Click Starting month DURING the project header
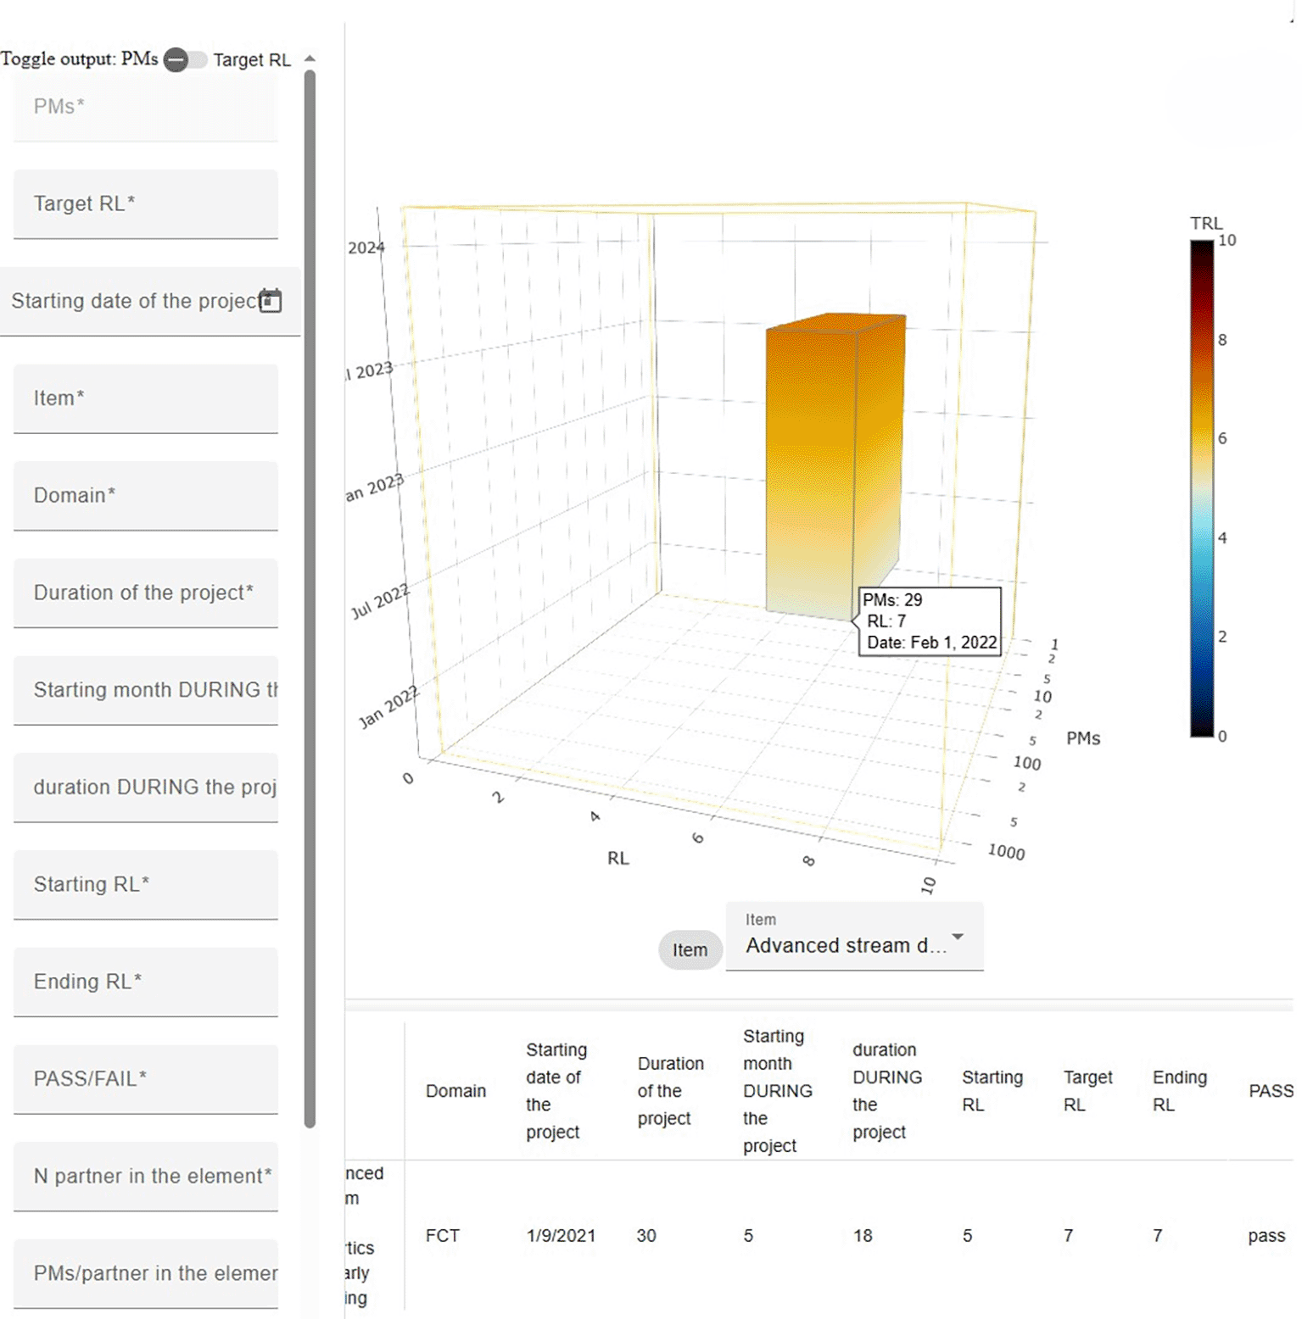Viewport: 1302px width, 1319px height. coord(777,1091)
